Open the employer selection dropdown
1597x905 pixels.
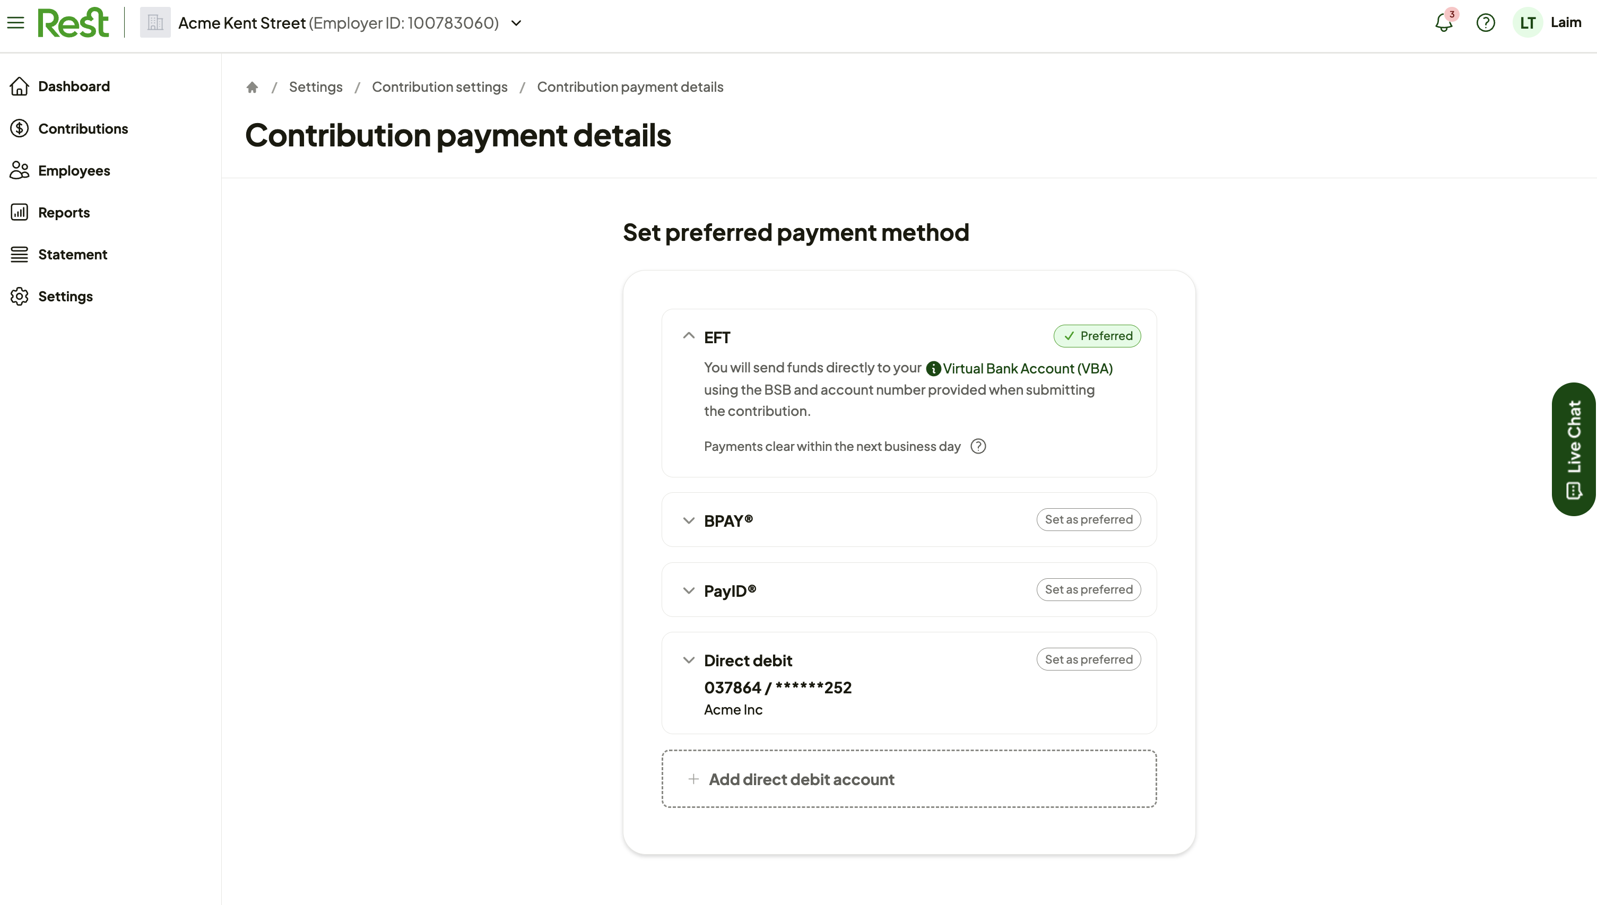[x=516, y=23]
